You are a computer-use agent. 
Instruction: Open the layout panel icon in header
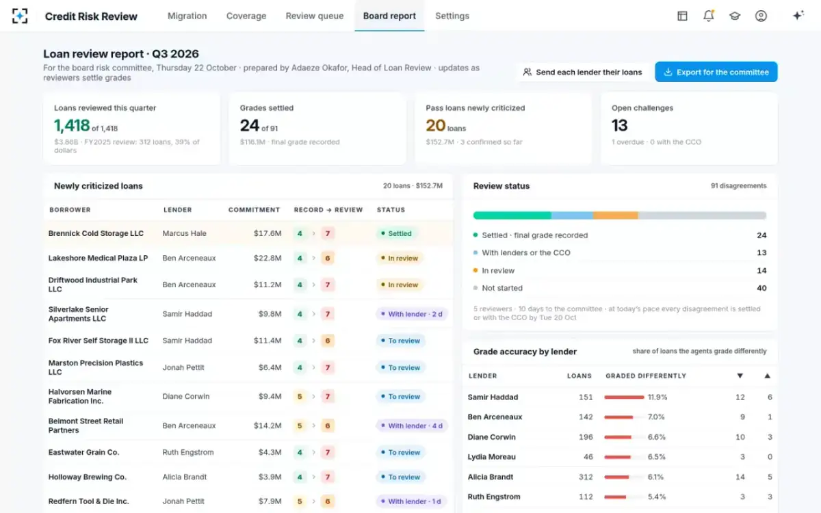pyautogui.click(x=682, y=16)
